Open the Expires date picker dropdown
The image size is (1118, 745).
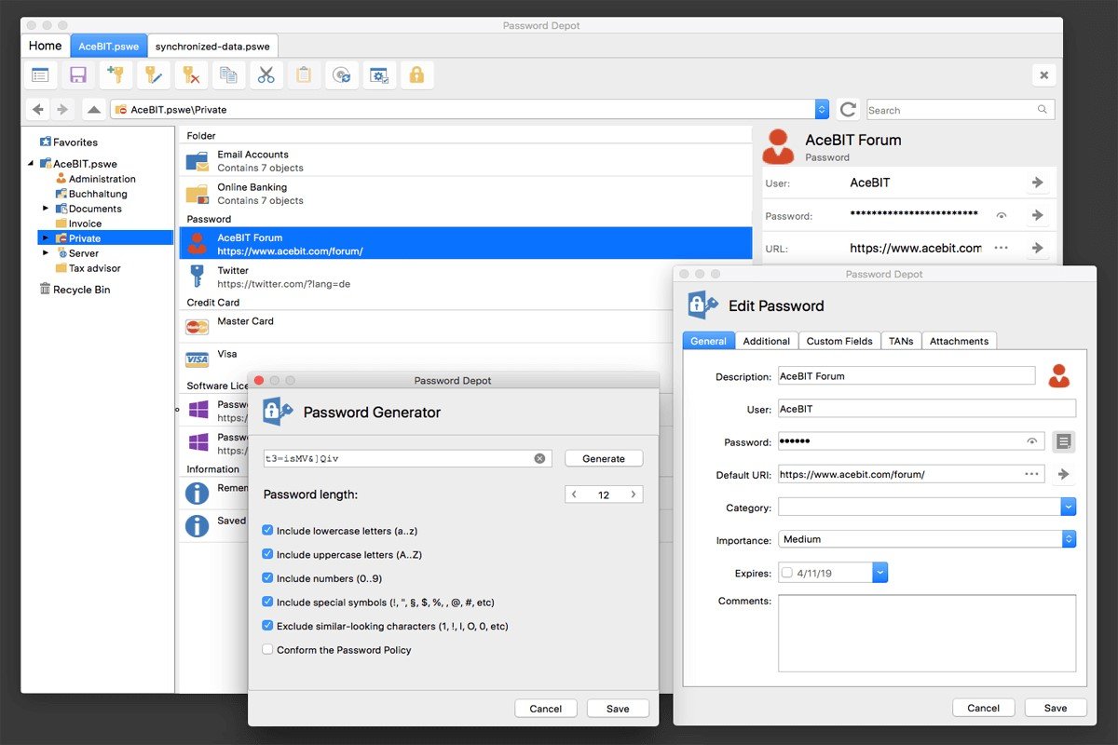879,572
